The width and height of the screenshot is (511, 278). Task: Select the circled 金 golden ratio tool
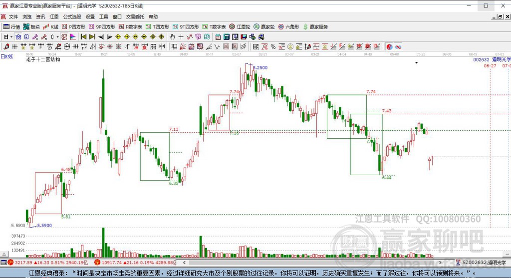coord(290,46)
